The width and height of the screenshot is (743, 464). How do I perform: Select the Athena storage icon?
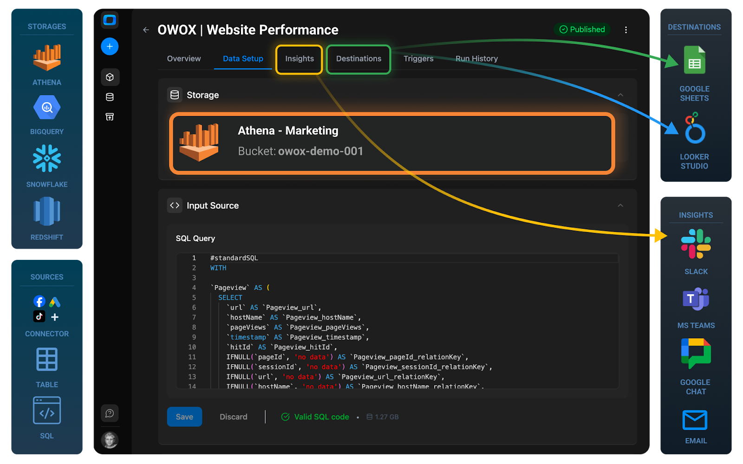tap(46, 58)
